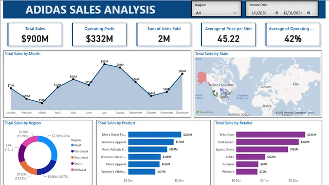Click the 42% Average of Operating card
Image resolution: width=329 pixels, height=185 pixels.
293,34
